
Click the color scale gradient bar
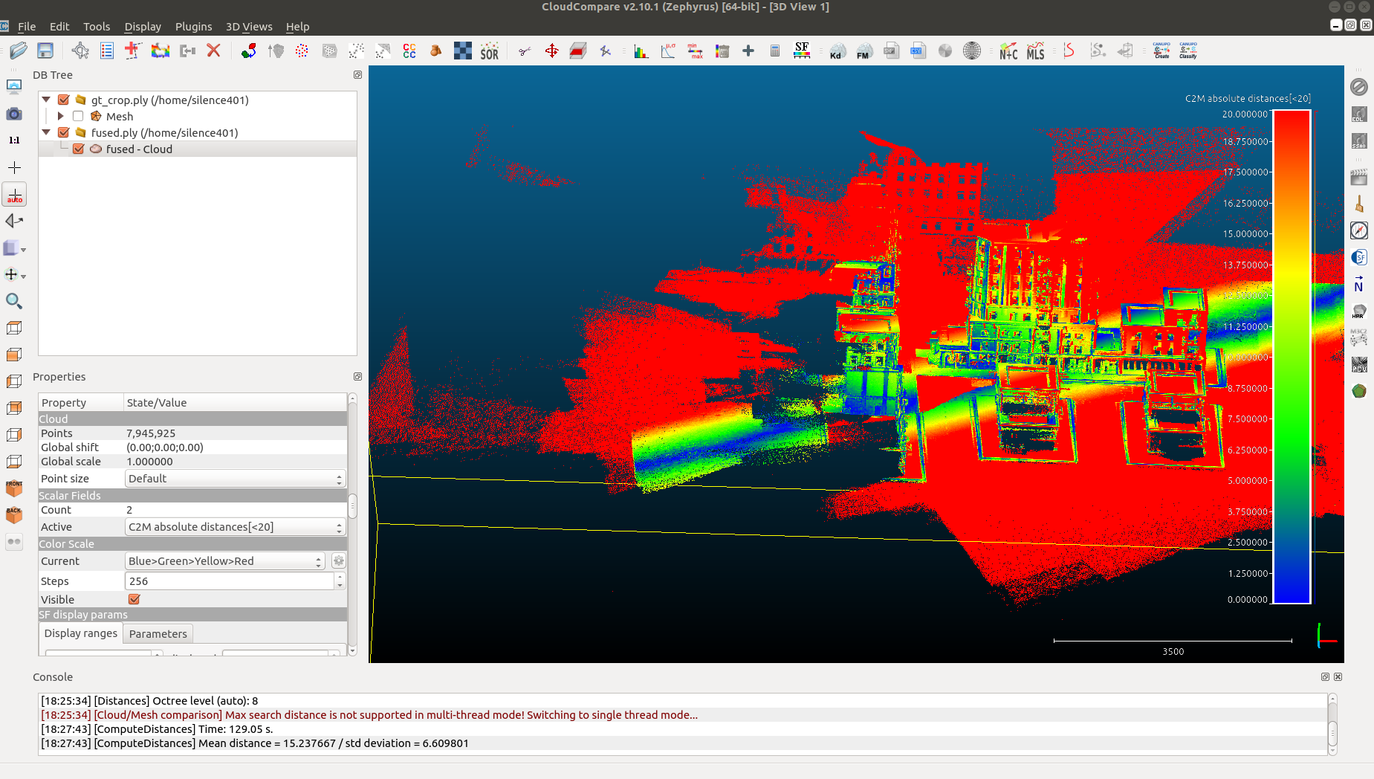1292,357
